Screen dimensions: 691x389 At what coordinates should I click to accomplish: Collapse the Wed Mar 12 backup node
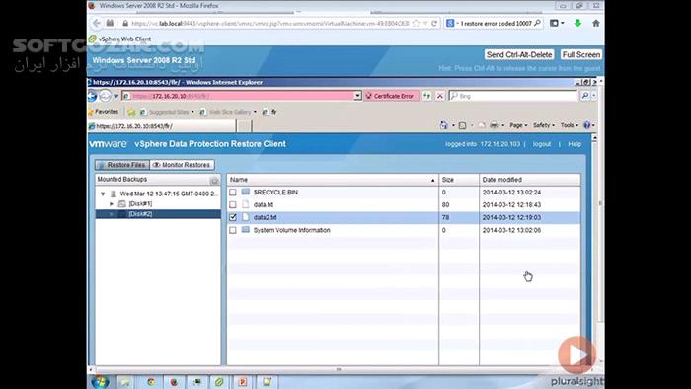[x=103, y=194]
